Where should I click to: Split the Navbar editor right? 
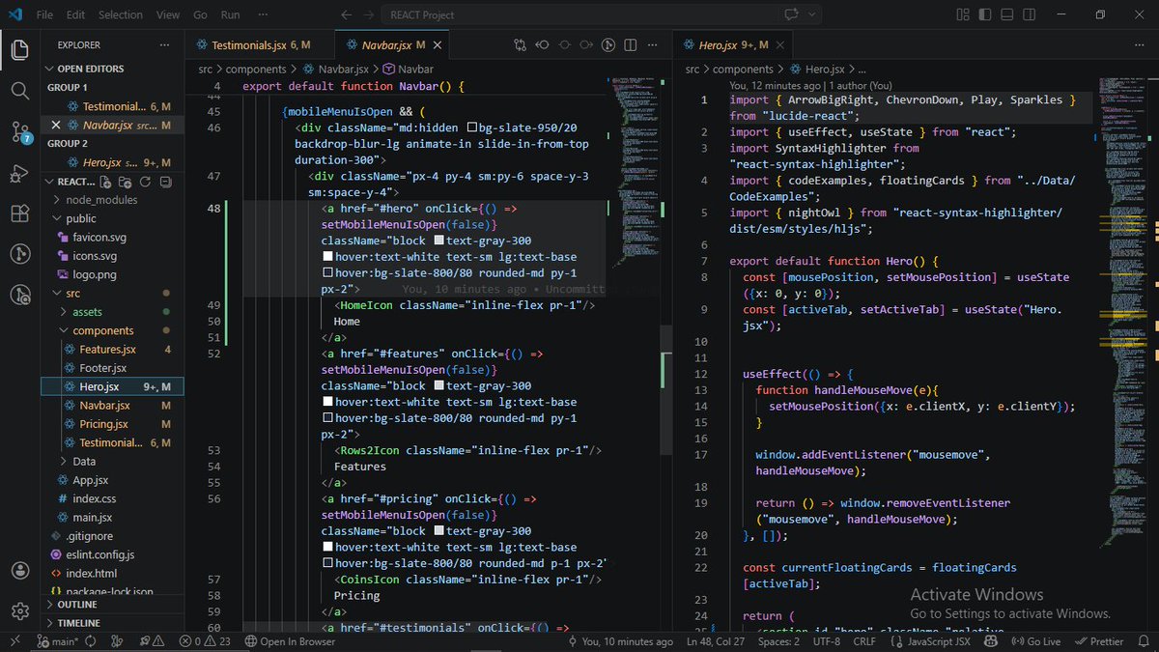(x=631, y=45)
